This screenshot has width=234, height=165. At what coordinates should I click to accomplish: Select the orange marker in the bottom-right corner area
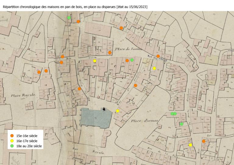point(204,141)
